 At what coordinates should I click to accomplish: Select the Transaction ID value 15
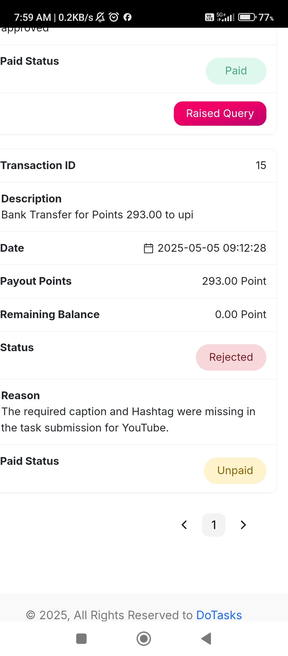pos(261,165)
